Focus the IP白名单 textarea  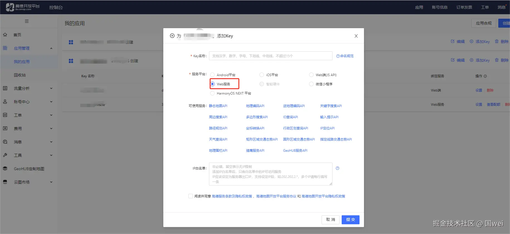click(271, 174)
